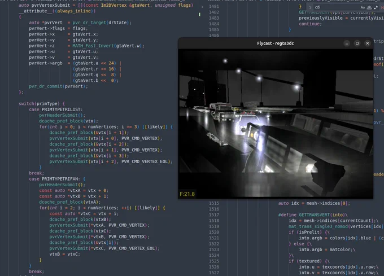Click 'pvrVertexSubmit' in the auto lambda declaration
This screenshot has height=276, width=384.
tap(49, 5)
